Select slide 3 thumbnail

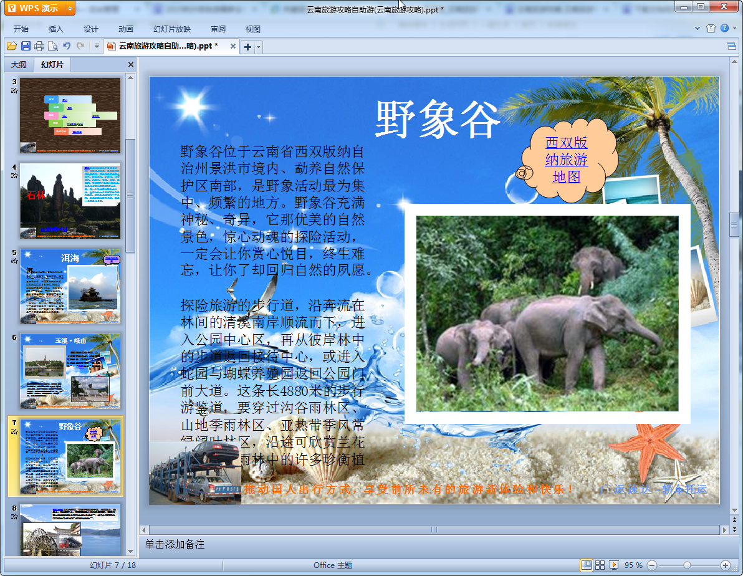70,115
